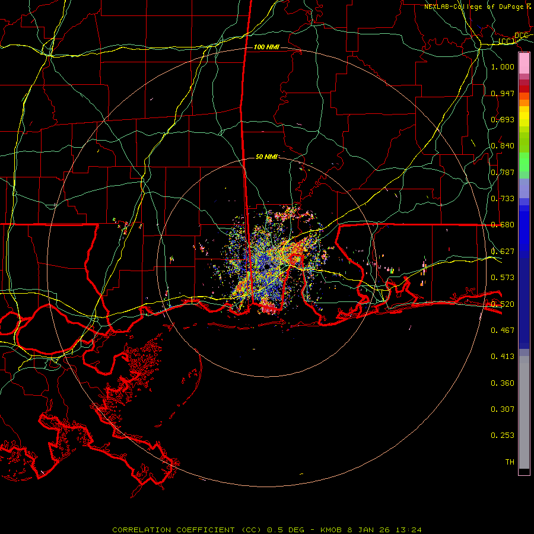Click the "0.360" scale value
The width and height of the screenshot is (534, 534).
[503, 383]
